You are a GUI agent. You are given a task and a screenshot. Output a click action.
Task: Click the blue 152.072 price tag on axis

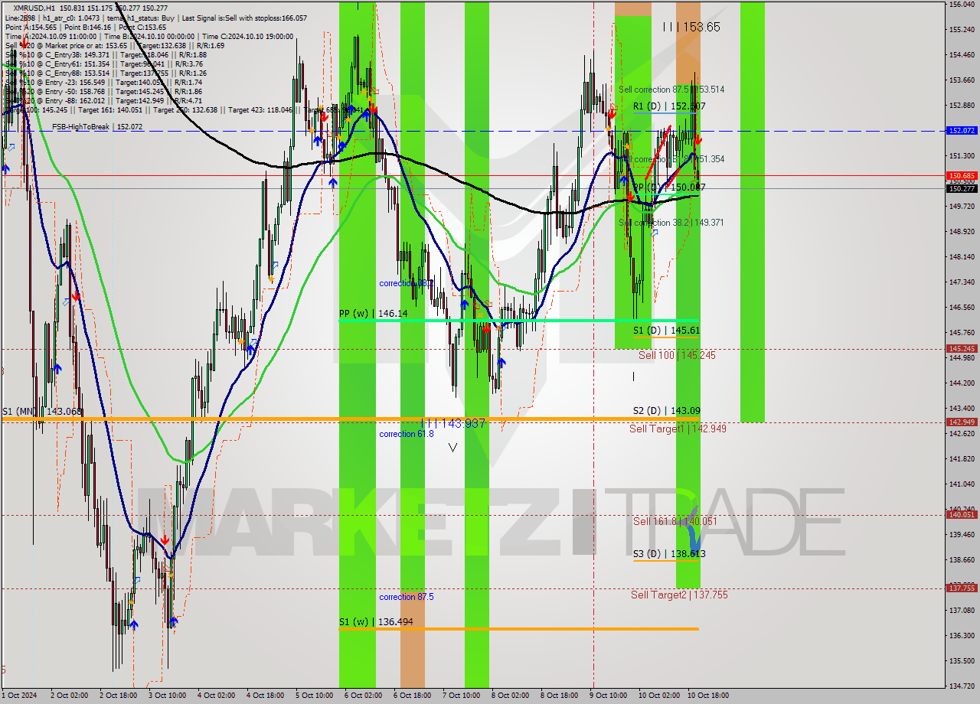click(962, 131)
